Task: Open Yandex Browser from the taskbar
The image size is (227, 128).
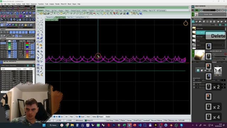Action: [62, 125]
